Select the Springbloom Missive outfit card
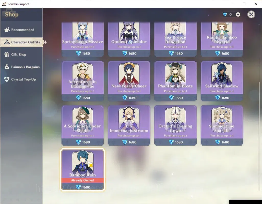The width and height of the screenshot is (262, 204). tap(82, 39)
